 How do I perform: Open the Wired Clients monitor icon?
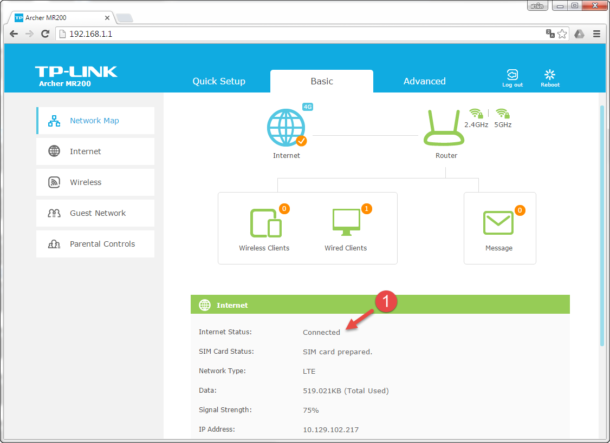(346, 222)
